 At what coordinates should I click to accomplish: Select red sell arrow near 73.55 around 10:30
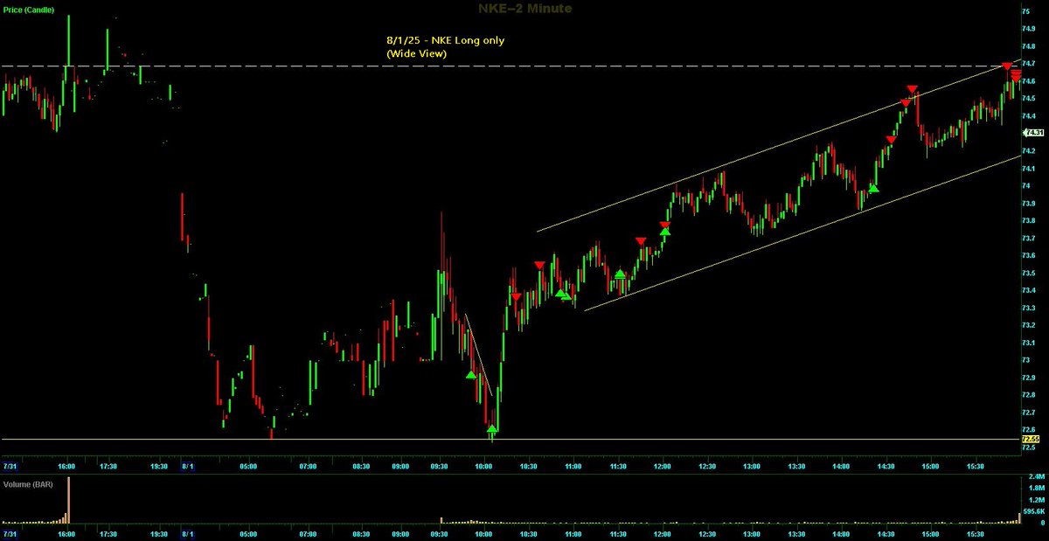tap(539, 266)
